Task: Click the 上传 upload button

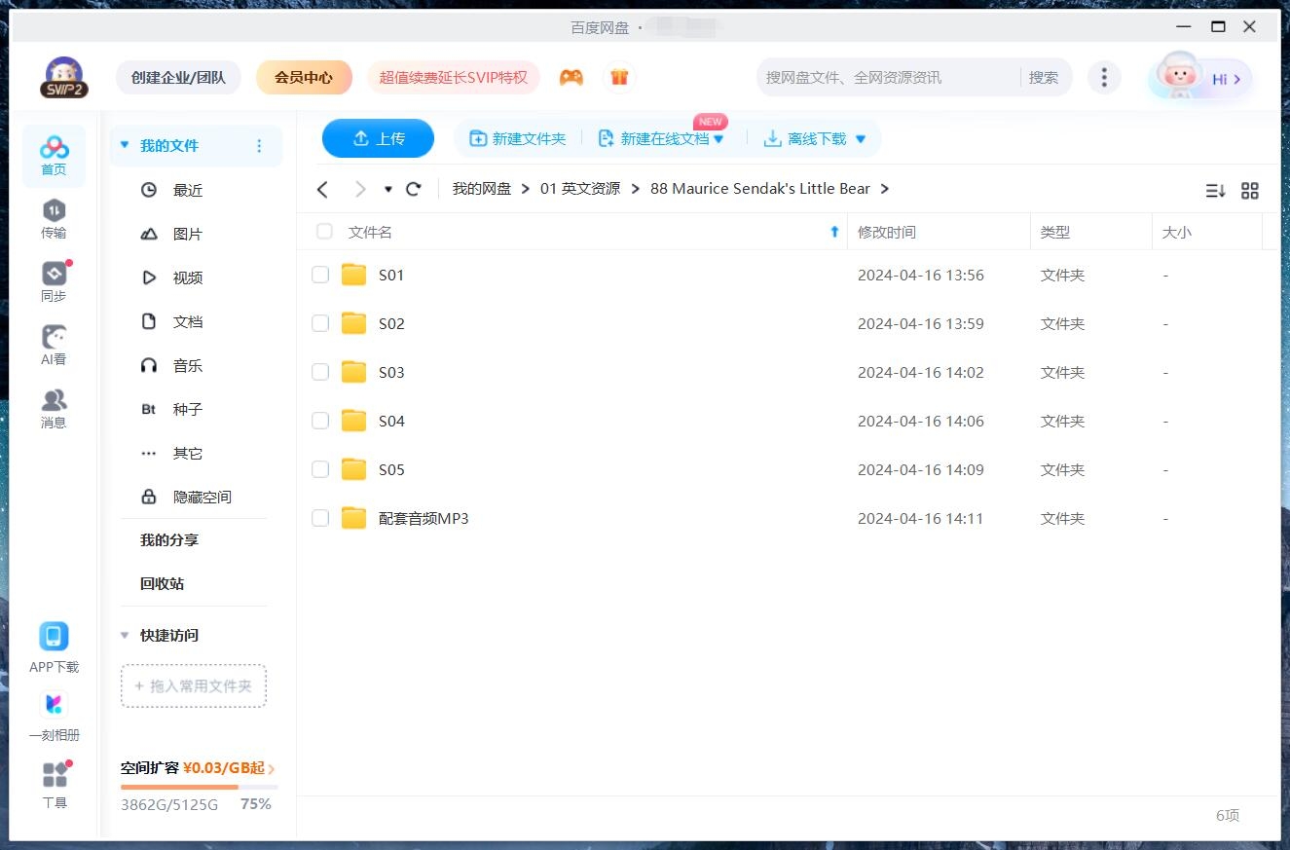Action: (x=378, y=138)
